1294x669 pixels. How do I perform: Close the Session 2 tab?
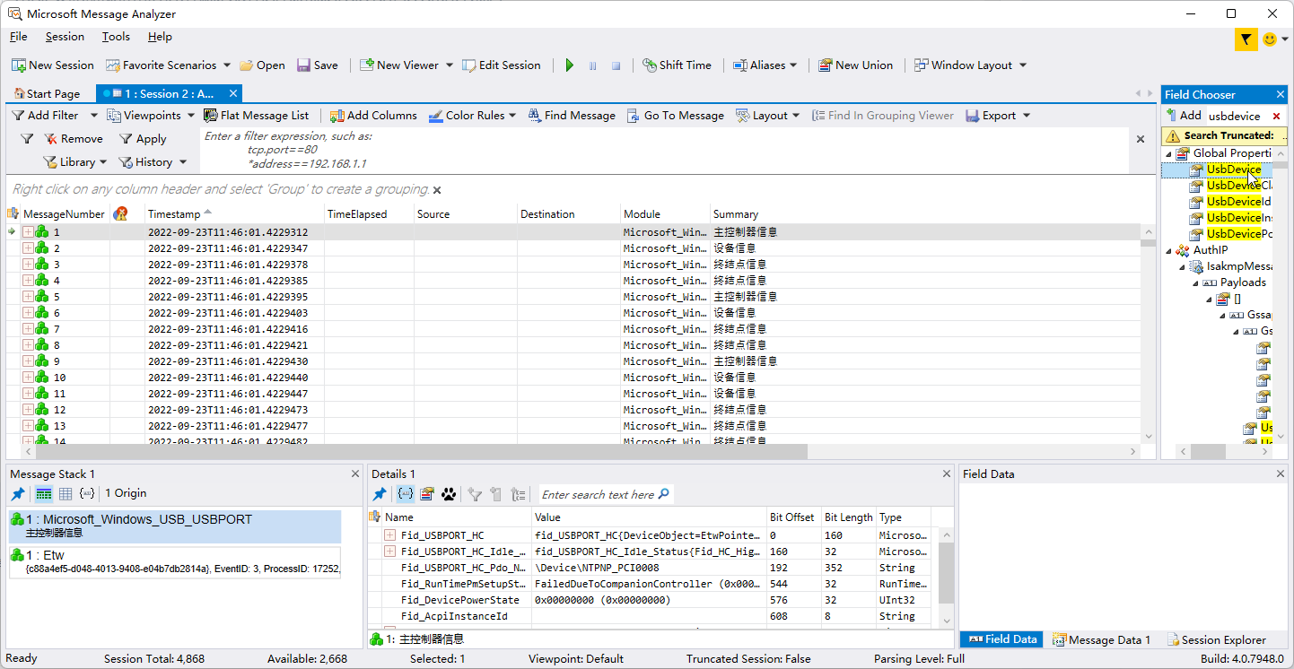click(233, 93)
